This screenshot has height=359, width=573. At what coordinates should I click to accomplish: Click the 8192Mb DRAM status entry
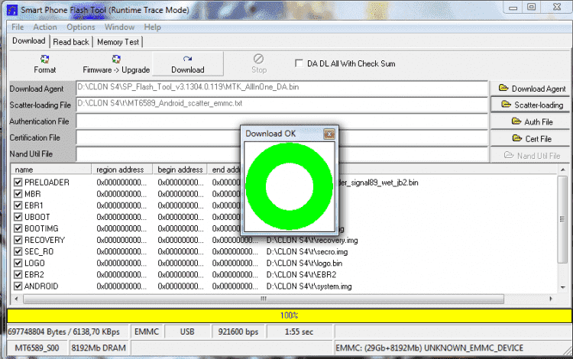click(x=99, y=348)
